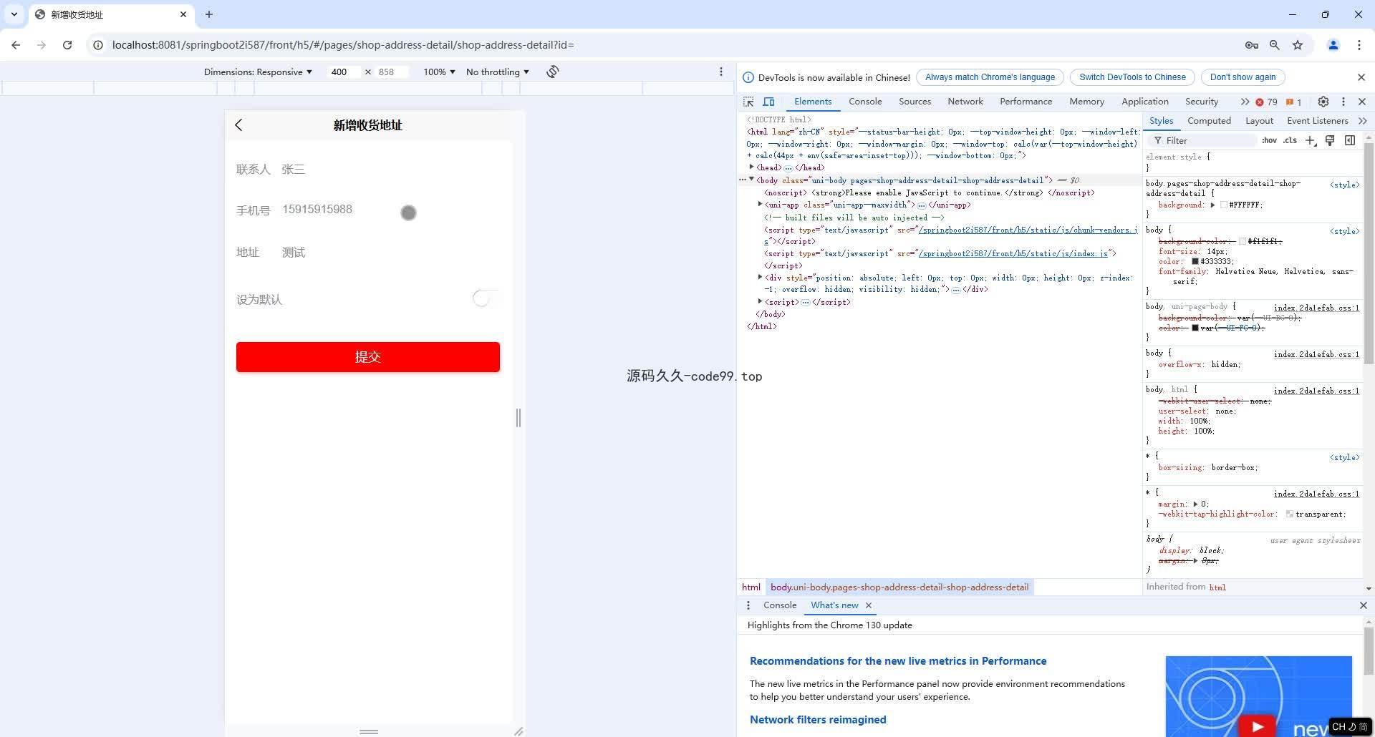This screenshot has height=737, width=1375.
Task: Open the drawer three-dot menu
Action: (748, 605)
